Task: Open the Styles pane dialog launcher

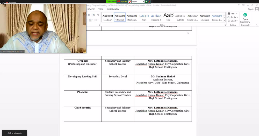Action: 225,25
